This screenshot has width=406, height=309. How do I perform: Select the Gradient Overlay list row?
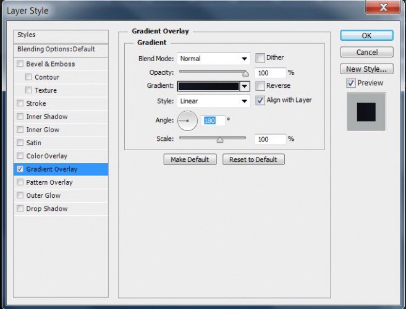61,169
